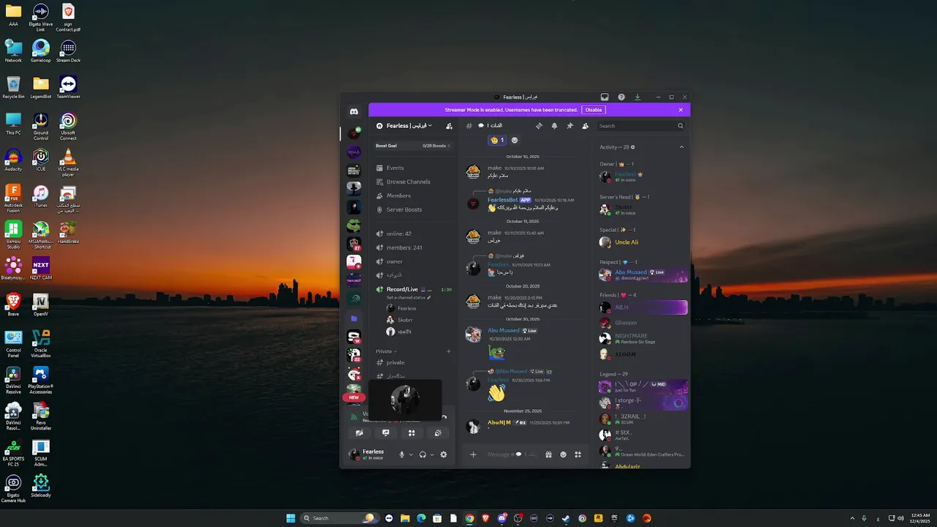Select NIGHTMARE in the member list

click(x=642, y=338)
